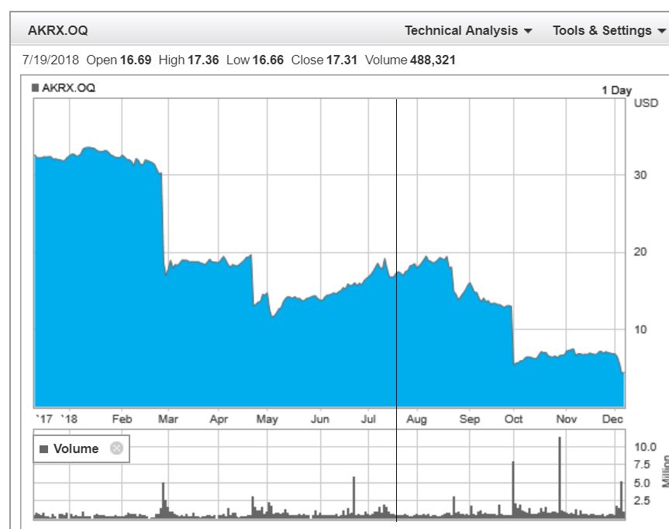
Task: Click the Technical Analysis dropdown arrow
Action: tap(529, 32)
